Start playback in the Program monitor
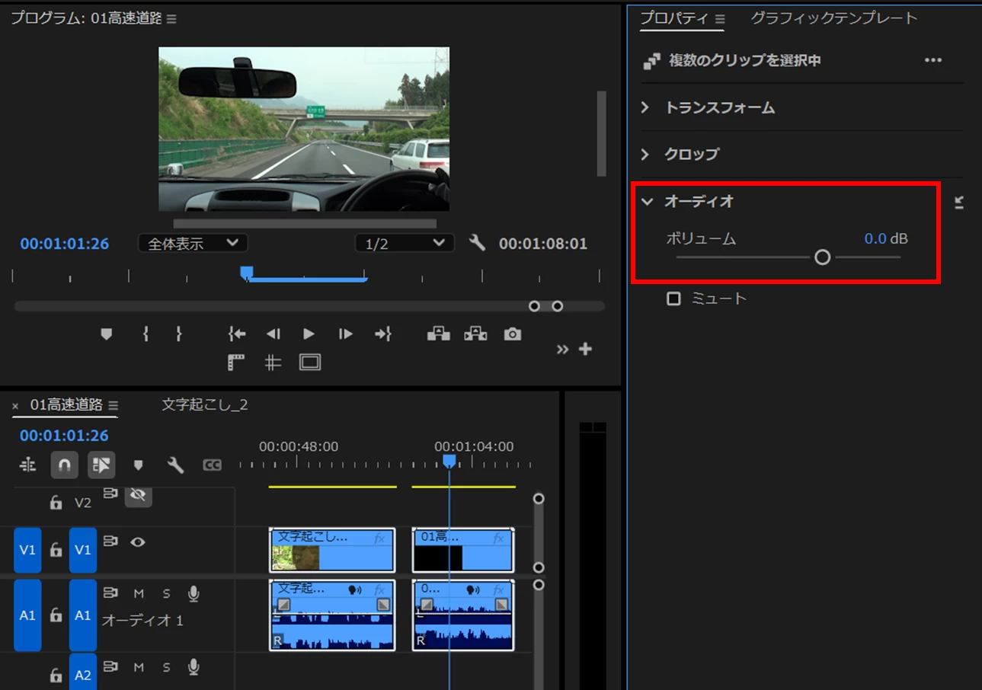 click(309, 334)
